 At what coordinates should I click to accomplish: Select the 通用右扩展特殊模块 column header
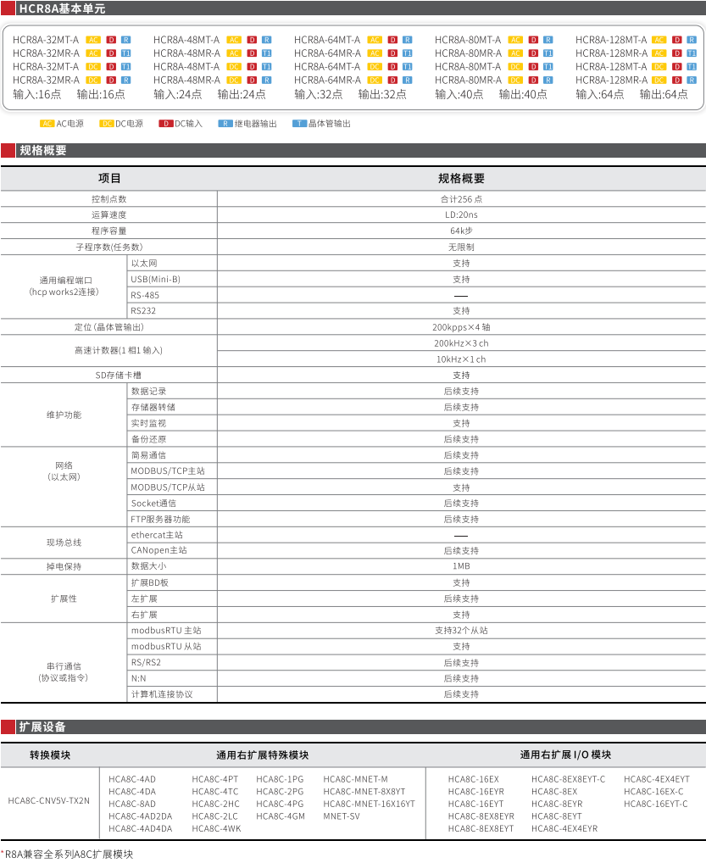pyautogui.click(x=262, y=754)
